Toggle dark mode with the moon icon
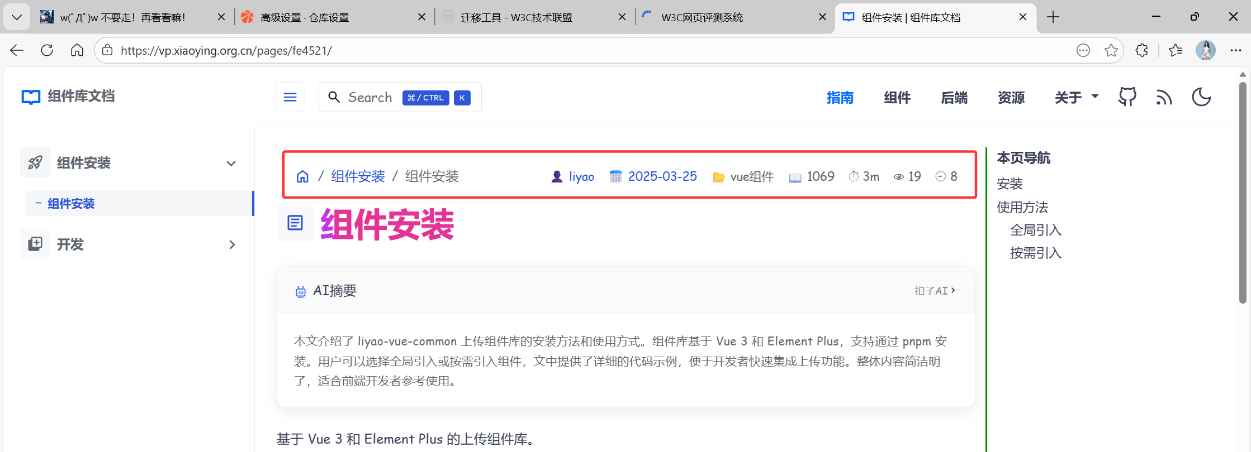 (1201, 97)
